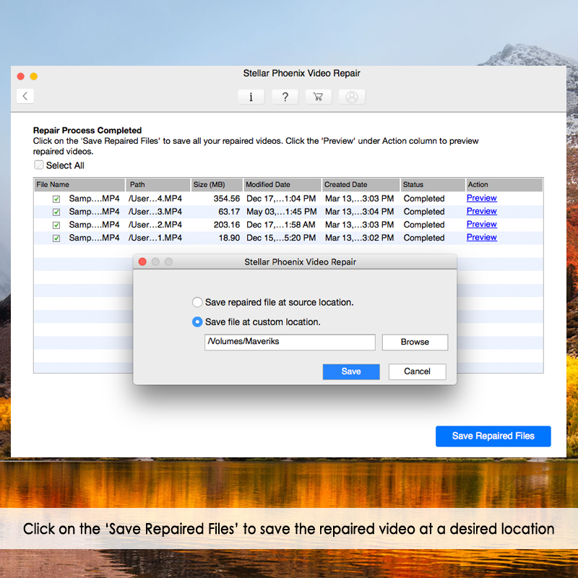This screenshot has height=578, width=578.
Task: Click the user account profile icon
Action: 352,97
